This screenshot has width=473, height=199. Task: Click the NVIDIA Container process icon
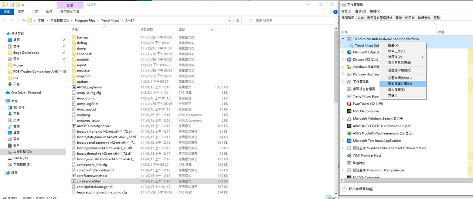[349, 111]
